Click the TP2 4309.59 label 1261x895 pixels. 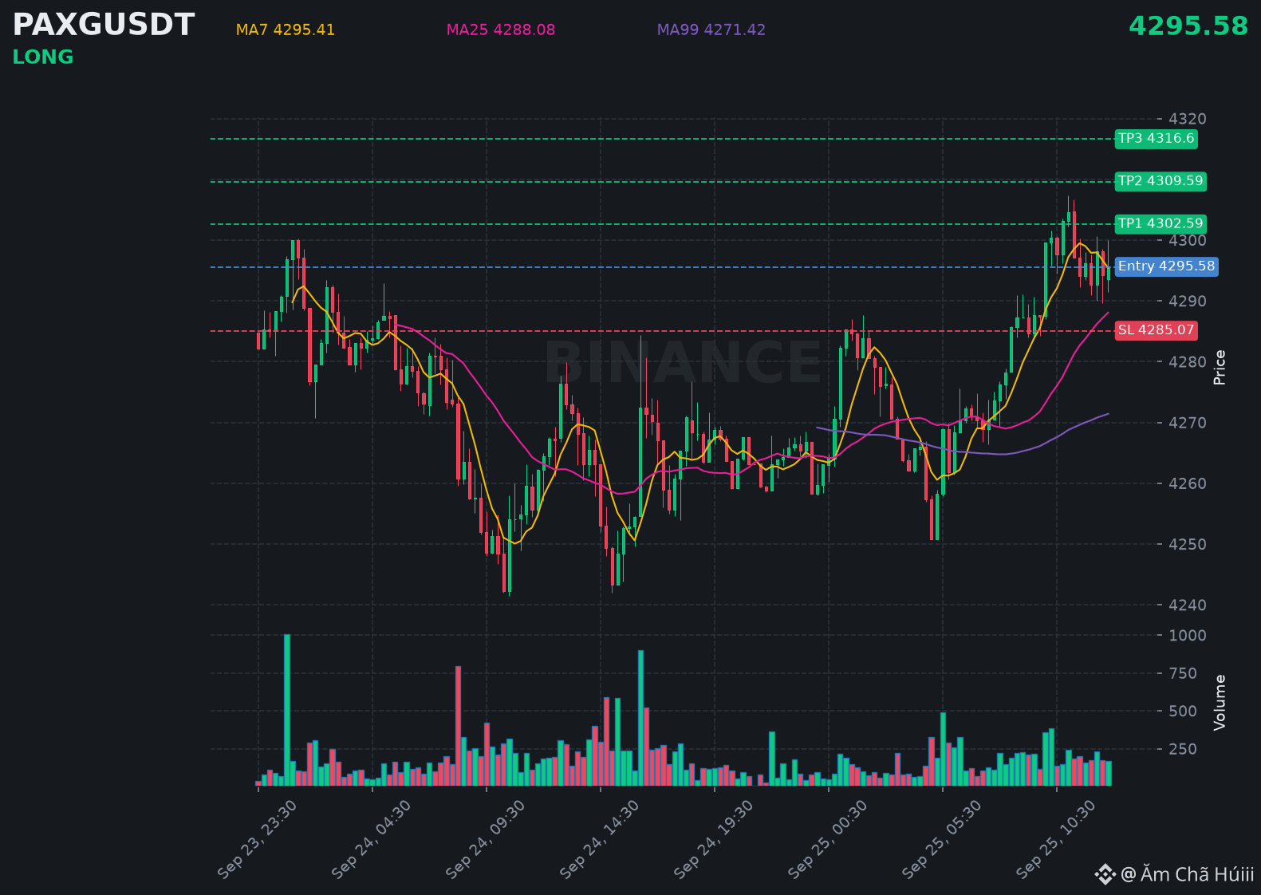point(1160,181)
